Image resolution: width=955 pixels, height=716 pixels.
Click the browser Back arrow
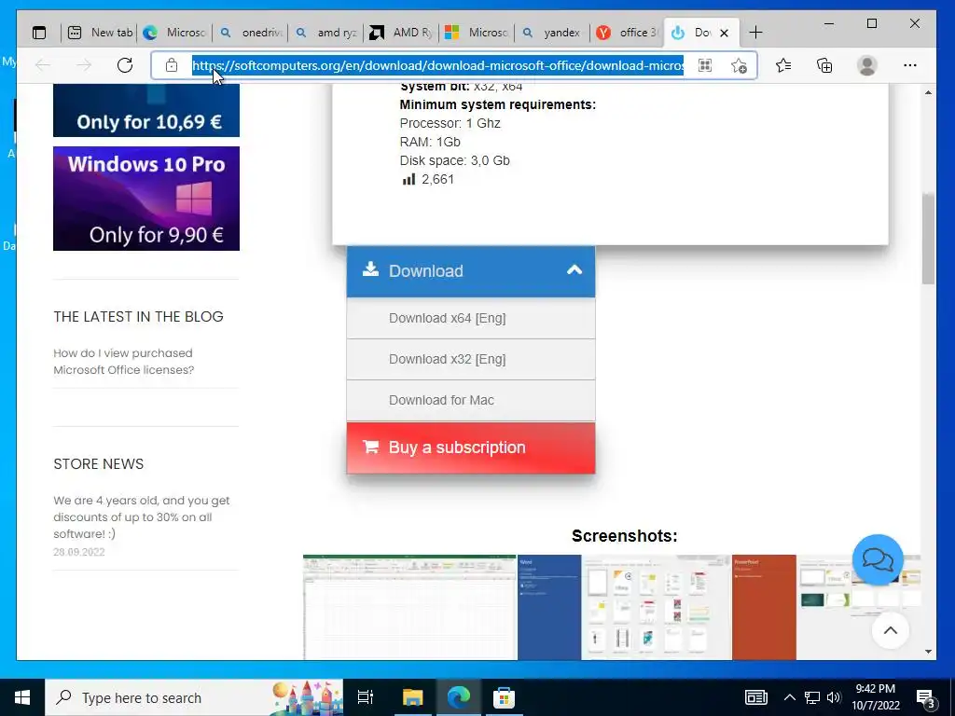[43, 65]
